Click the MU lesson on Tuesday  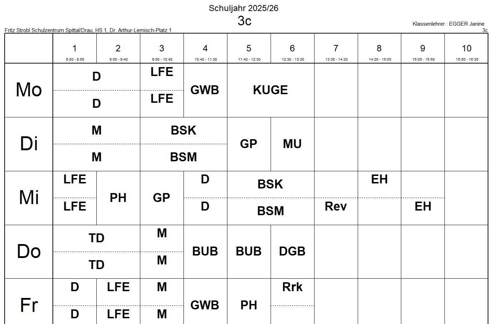click(292, 144)
